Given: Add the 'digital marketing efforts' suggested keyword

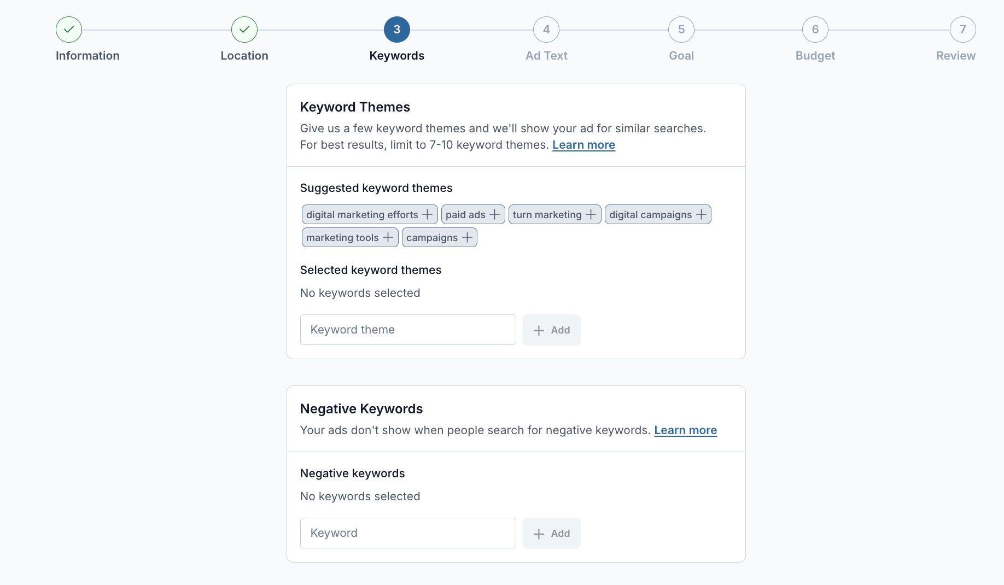Looking at the screenshot, I should click(x=427, y=215).
